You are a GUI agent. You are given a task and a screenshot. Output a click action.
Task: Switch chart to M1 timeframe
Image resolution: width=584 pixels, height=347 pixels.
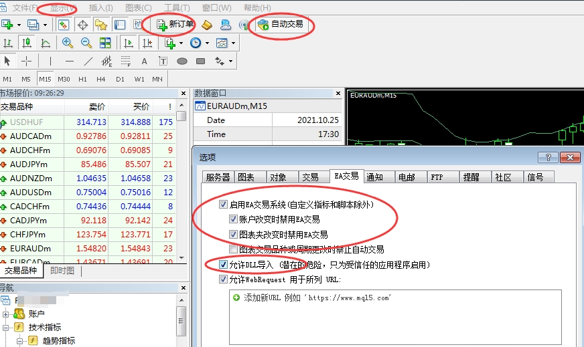[7, 79]
